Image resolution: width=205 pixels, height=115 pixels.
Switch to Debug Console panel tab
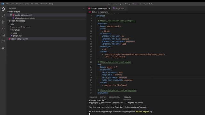pos(115,97)
